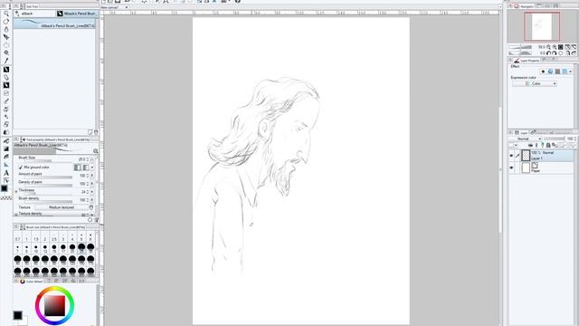
Task: Click tone effect icon in Layer Property
Action: tap(551, 72)
